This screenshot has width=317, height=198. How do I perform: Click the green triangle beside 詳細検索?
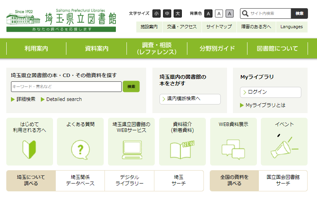[13, 99]
